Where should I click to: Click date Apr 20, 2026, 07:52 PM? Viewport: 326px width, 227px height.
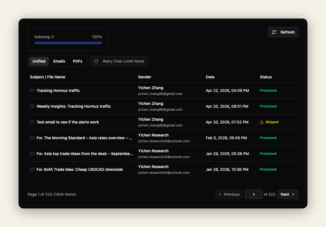click(x=227, y=122)
